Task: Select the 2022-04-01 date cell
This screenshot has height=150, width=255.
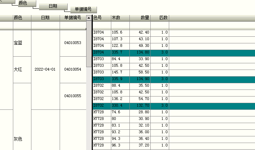Action: point(46,70)
